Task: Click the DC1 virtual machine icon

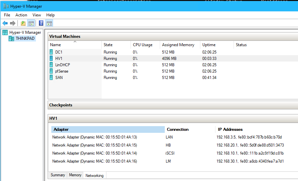Action: 51,52
